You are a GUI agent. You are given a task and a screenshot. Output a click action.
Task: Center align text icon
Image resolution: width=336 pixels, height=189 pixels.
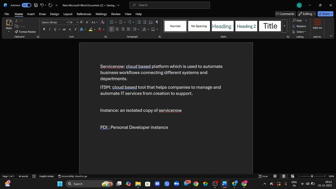point(117,29)
